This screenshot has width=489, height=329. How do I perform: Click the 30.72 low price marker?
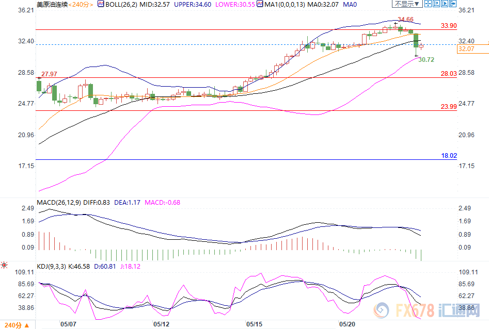point(427,59)
